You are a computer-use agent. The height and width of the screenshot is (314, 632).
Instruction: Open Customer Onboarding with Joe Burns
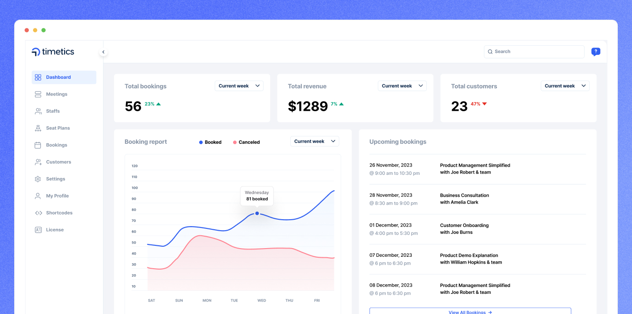(464, 229)
